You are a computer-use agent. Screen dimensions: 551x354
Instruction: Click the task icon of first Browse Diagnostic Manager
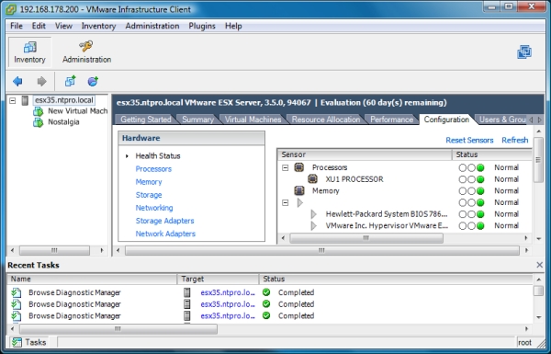[17, 292]
